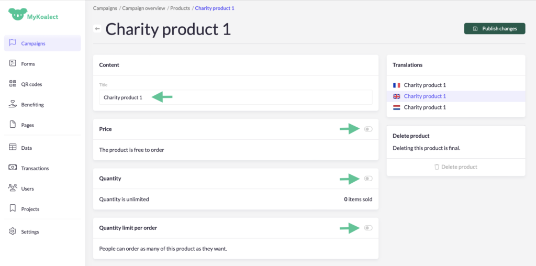This screenshot has height=266, width=536.
Task: Select the French translation of the product
Action: click(x=425, y=85)
